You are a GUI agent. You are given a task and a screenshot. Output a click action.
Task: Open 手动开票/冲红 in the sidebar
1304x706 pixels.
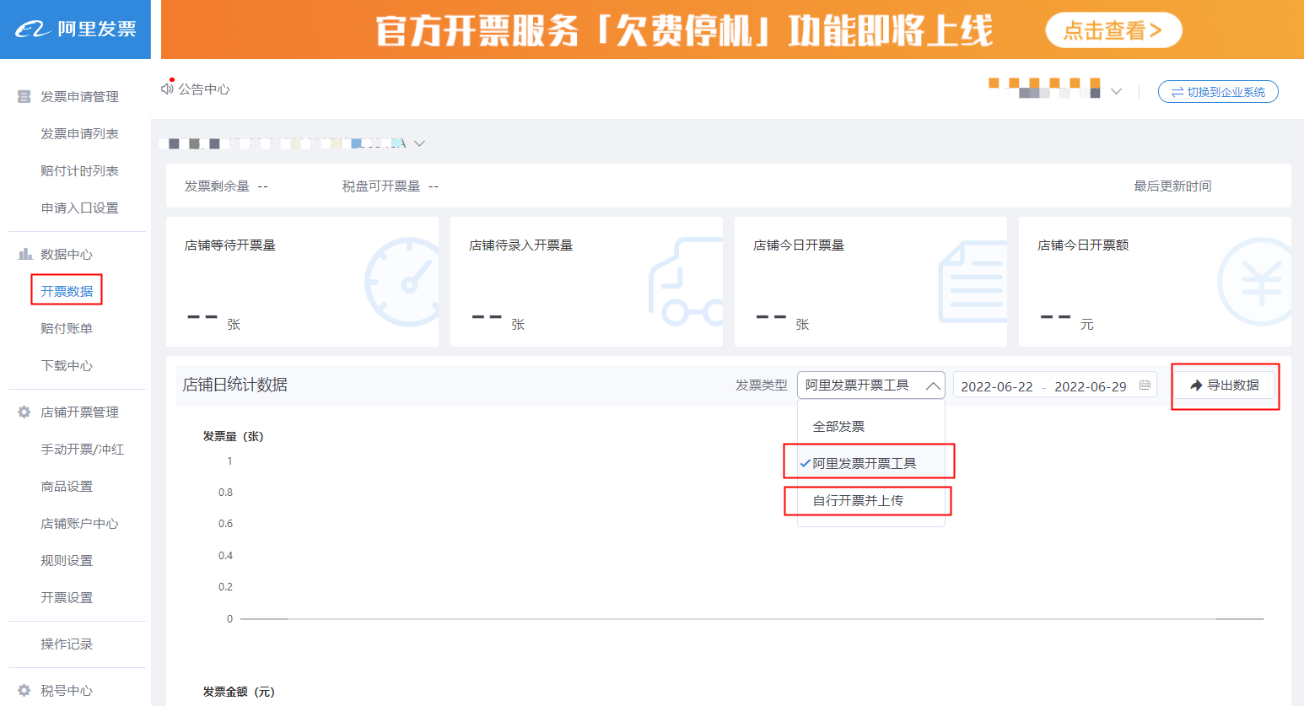(82, 450)
